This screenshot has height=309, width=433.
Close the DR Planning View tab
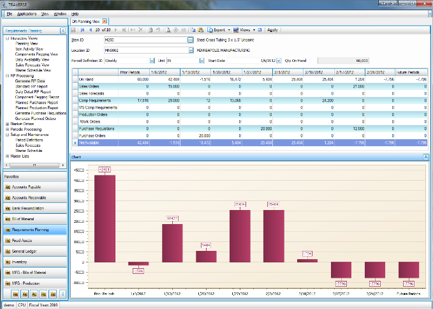pos(105,21)
